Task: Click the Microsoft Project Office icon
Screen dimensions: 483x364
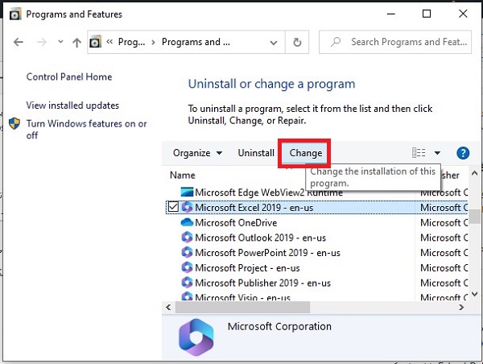Action: (x=187, y=267)
